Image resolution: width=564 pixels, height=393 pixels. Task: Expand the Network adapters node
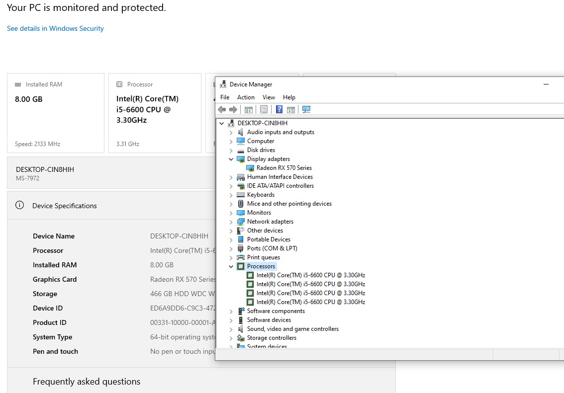(x=231, y=222)
